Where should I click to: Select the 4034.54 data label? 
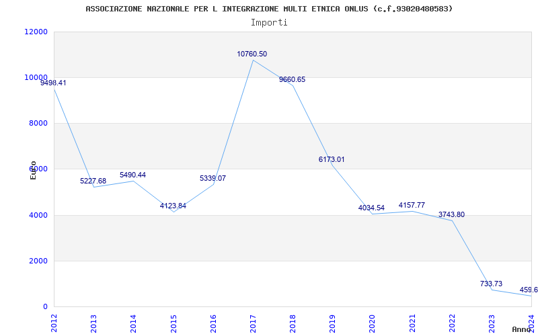371,208
